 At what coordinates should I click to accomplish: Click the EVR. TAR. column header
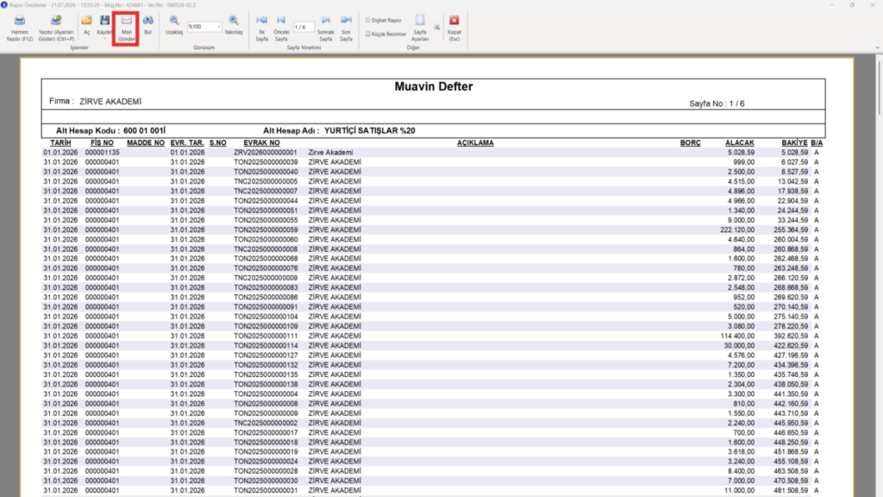(187, 143)
